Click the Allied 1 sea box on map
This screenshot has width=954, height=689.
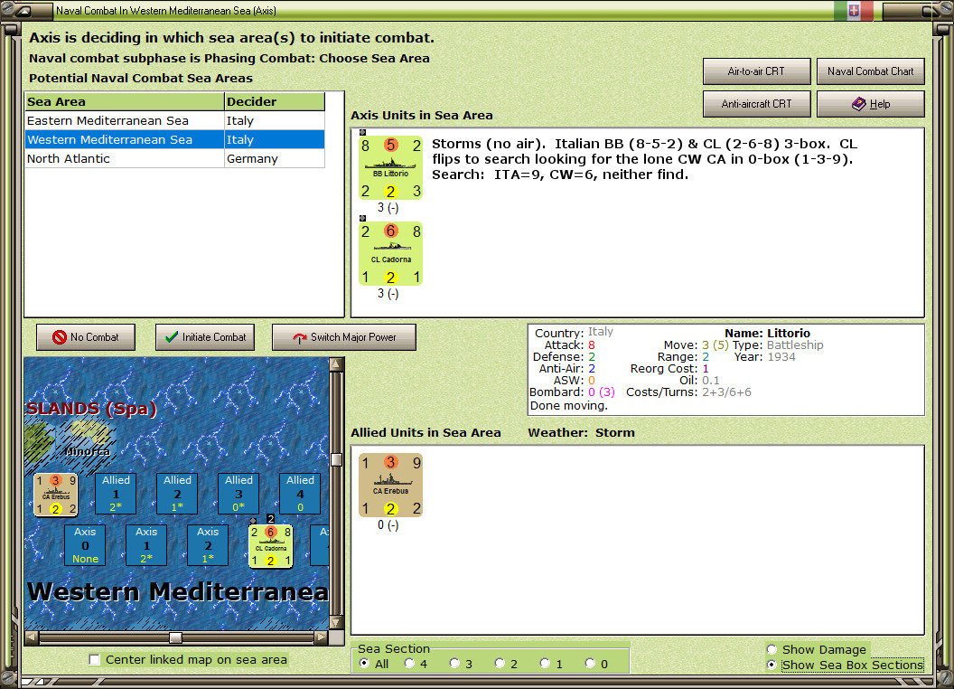click(116, 494)
